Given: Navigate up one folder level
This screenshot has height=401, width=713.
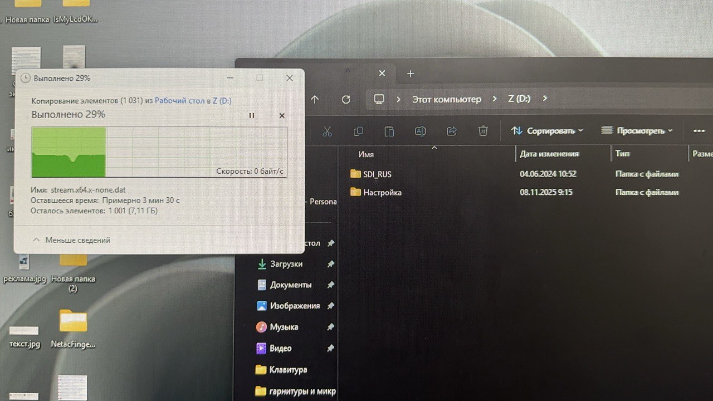Looking at the screenshot, I should coord(315,99).
